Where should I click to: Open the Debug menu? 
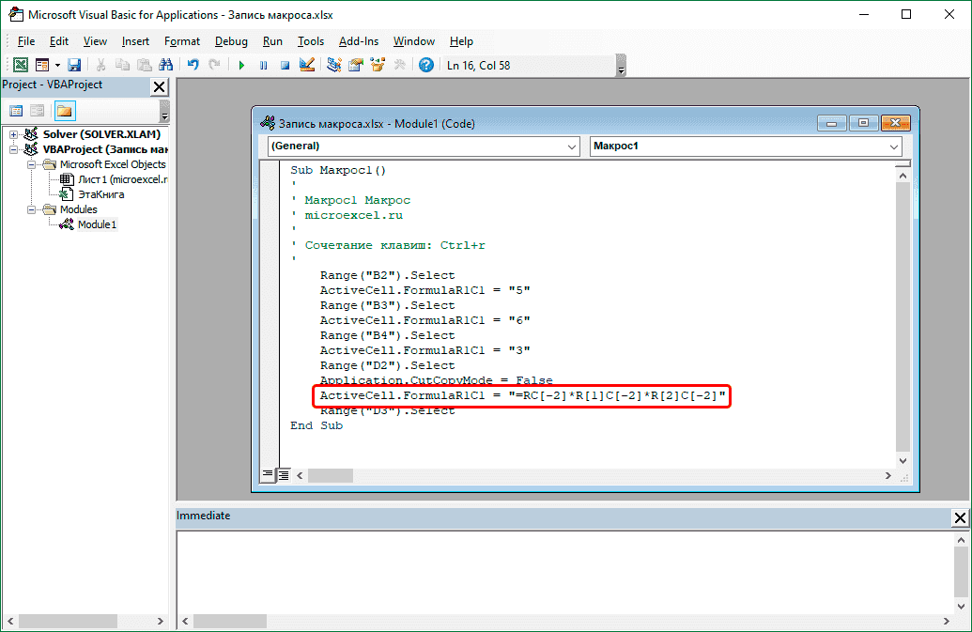tap(231, 41)
